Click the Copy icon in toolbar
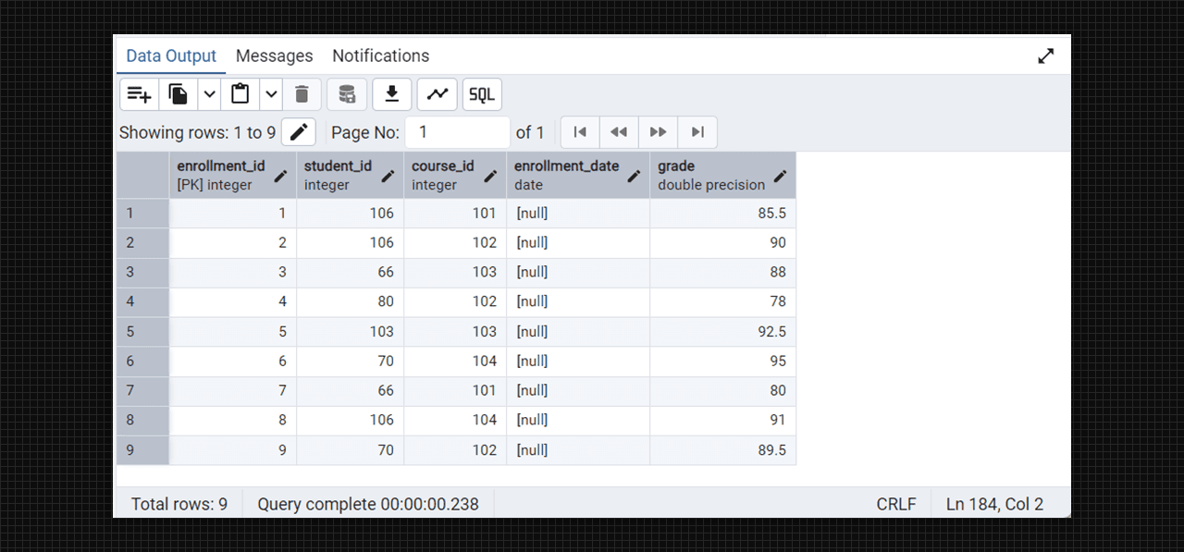The height and width of the screenshot is (552, 1184). pyautogui.click(x=179, y=94)
